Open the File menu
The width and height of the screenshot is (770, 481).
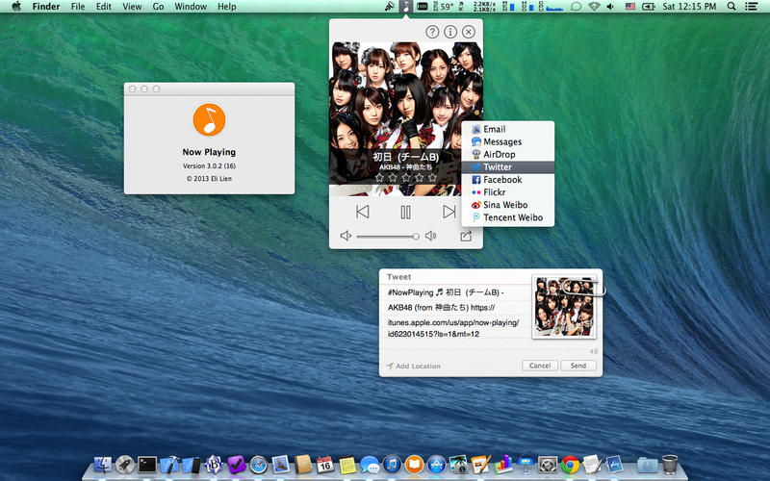point(78,7)
